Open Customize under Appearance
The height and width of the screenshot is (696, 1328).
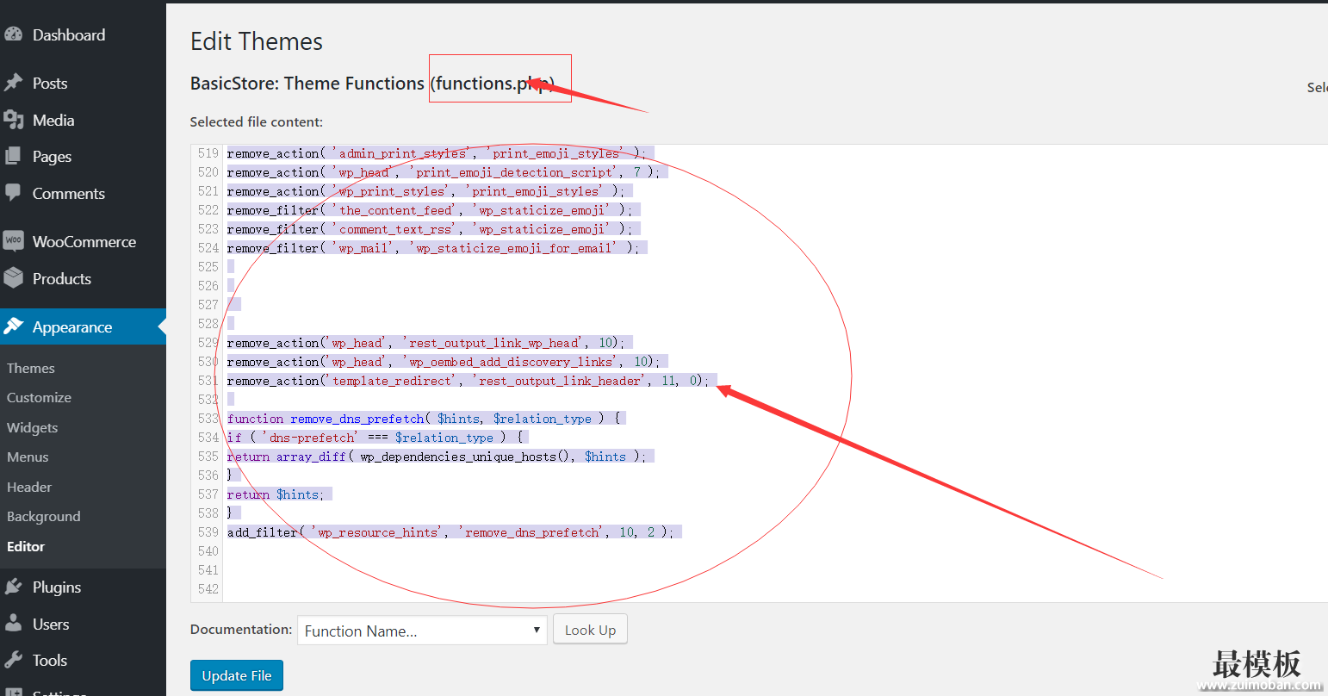click(39, 397)
